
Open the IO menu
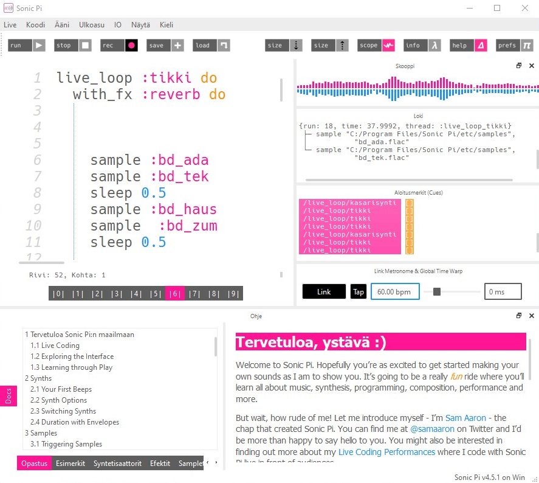[x=117, y=25]
